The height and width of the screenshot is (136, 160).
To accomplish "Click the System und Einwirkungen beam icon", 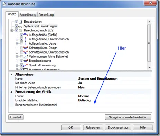I will [20, 26].
